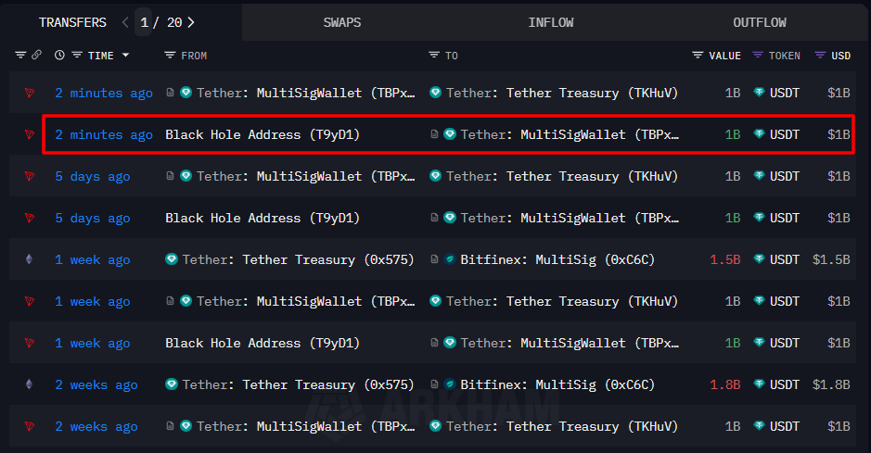
Task: Click the FROM column header label
Action: click(194, 56)
